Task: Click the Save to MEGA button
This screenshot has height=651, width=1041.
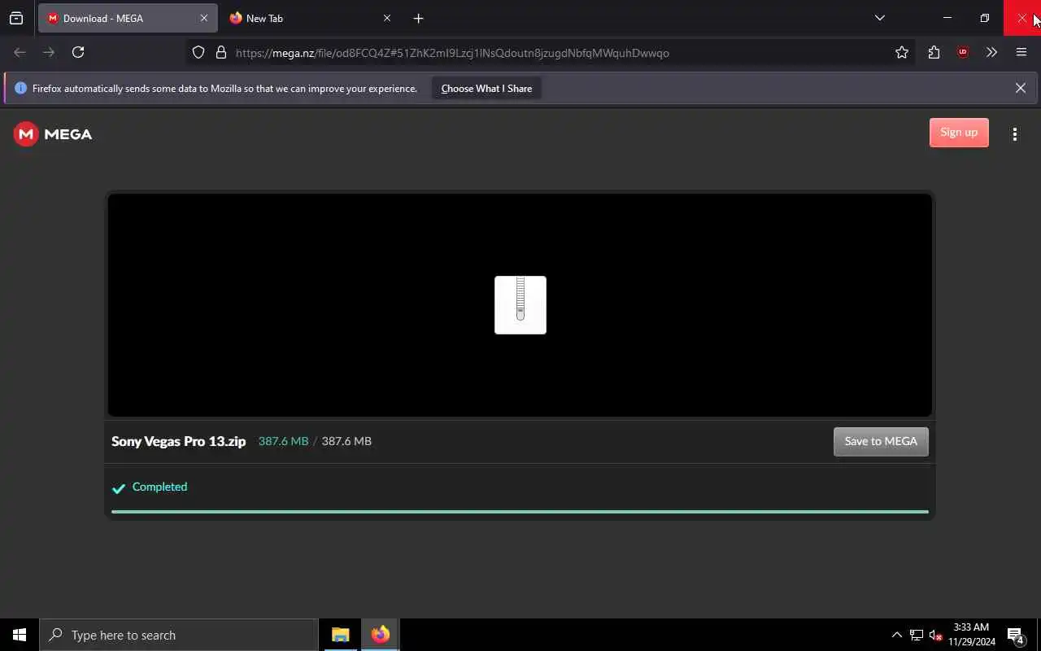Action: tap(881, 441)
